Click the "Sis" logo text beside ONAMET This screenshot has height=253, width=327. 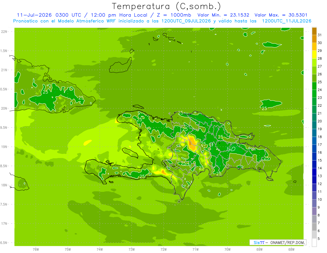tap(256, 242)
